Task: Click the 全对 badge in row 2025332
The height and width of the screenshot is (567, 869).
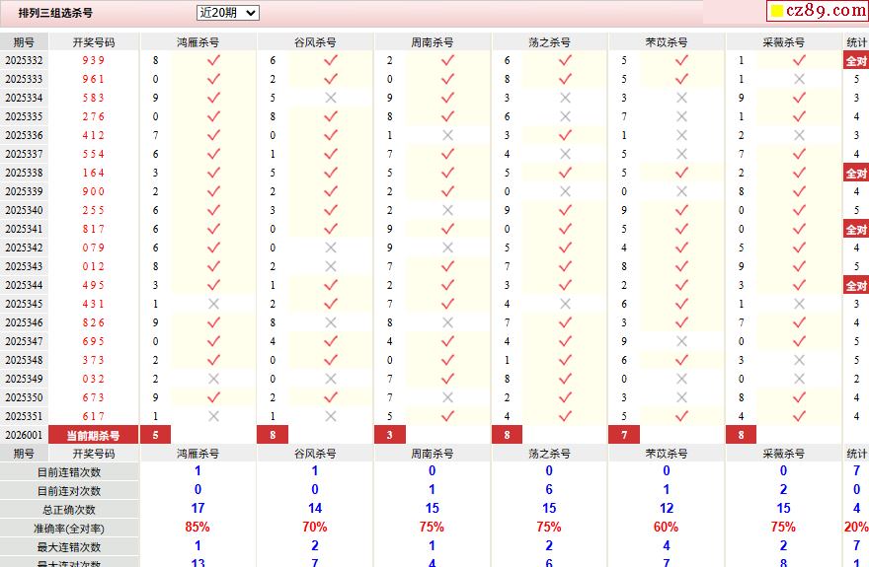Action: (x=855, y=60)
